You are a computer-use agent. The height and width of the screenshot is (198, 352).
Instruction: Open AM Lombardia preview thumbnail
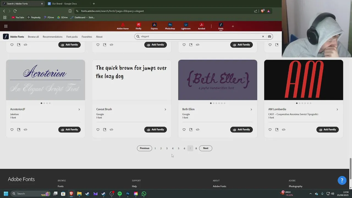[304, 80]
